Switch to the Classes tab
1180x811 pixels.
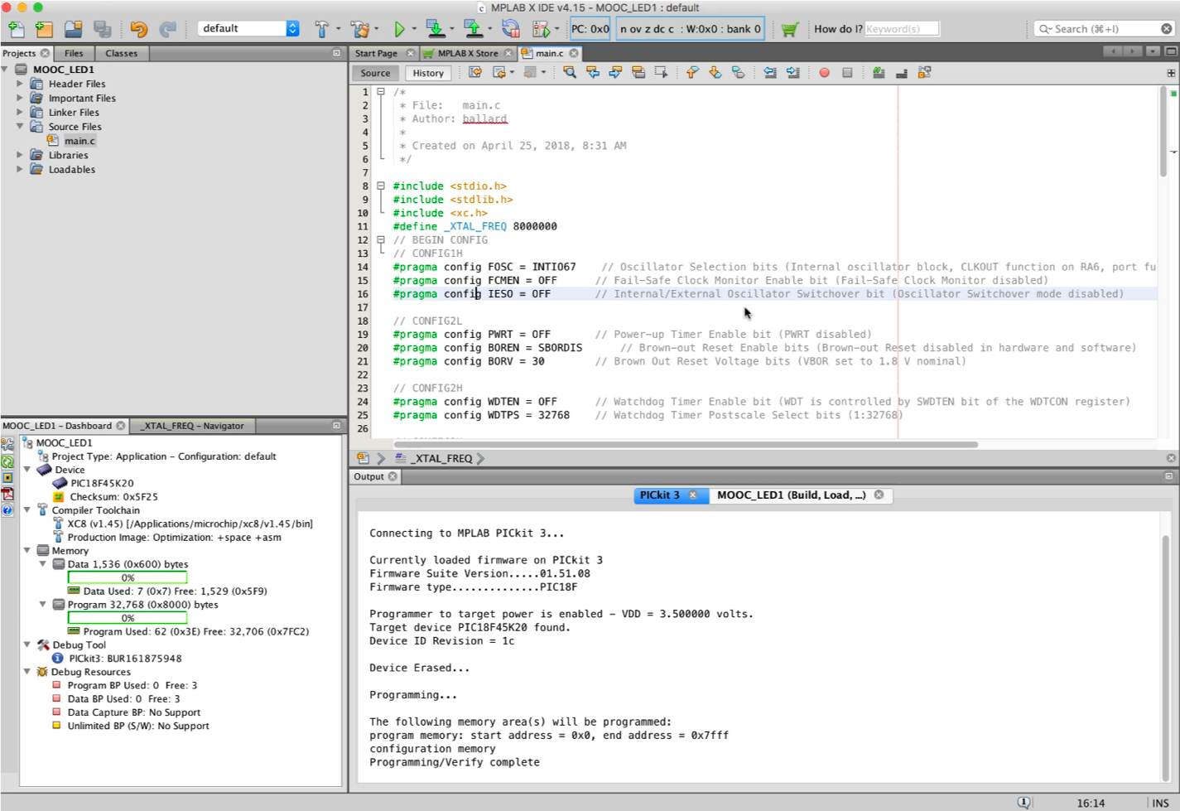(122, 53)
